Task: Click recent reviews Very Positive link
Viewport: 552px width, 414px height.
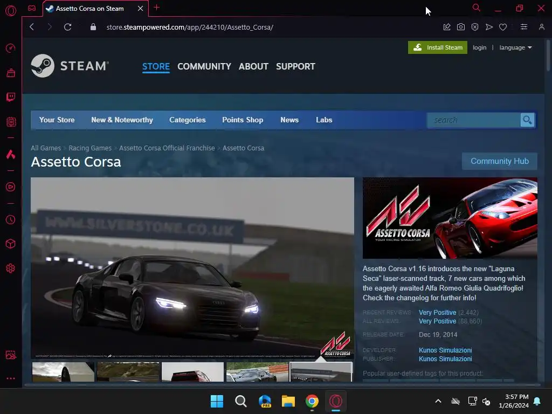Action: (438, 313)
